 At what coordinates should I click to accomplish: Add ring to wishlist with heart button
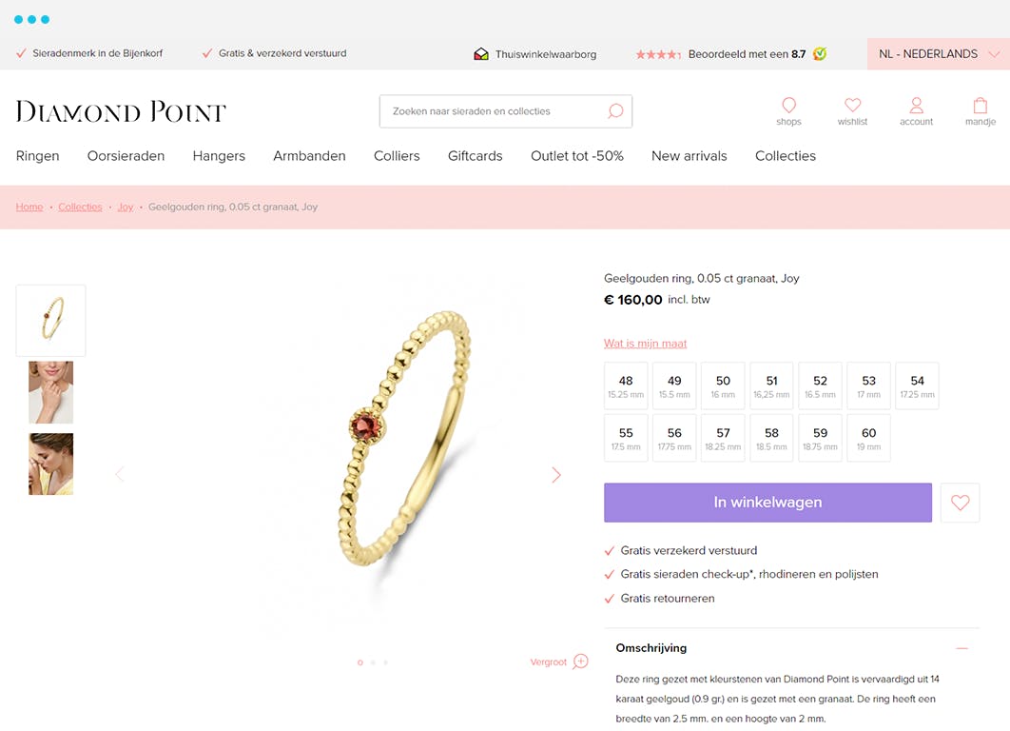(960, 503)
